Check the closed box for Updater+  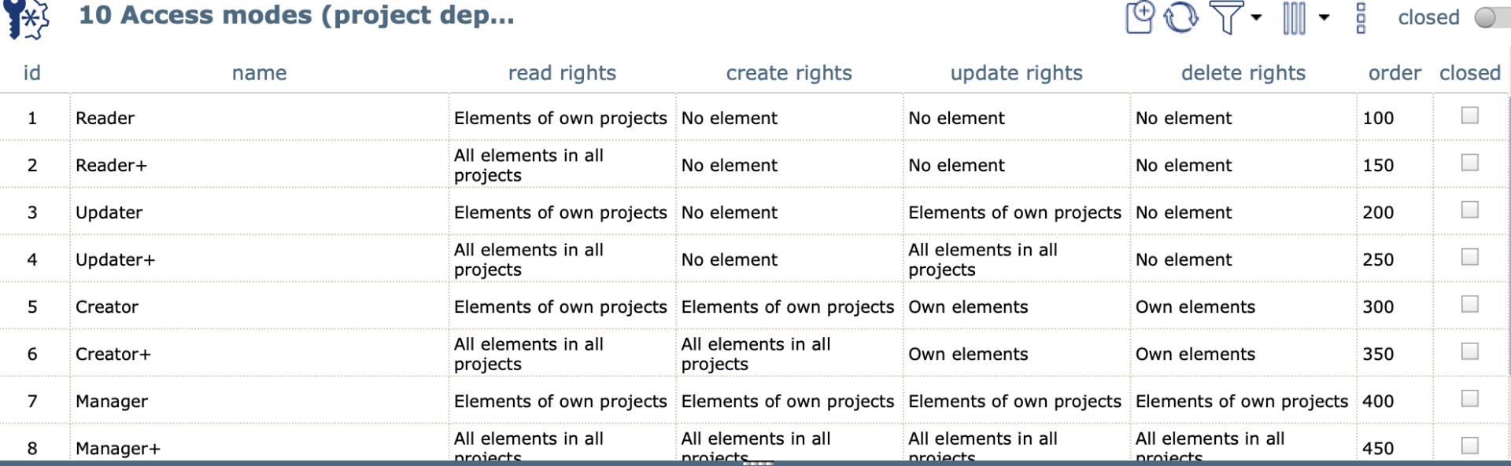click(1469, 257)
